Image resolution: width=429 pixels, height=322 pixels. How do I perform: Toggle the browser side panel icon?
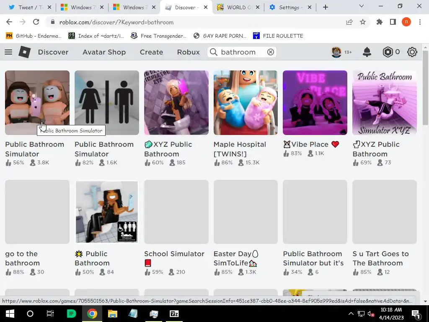coord(393,22)
